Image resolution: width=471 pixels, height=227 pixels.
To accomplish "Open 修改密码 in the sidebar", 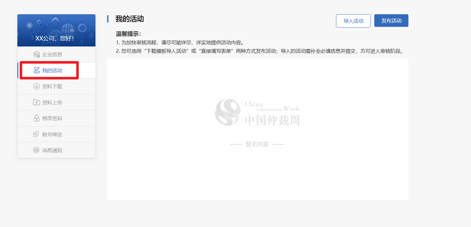I will click(x=56, y=118).
